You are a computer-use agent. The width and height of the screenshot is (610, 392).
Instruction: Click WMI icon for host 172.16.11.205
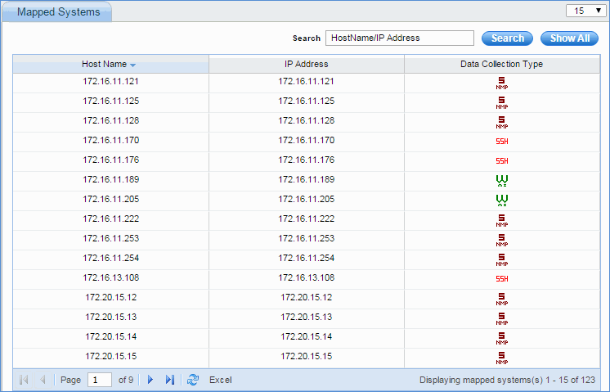click(501, 201)
